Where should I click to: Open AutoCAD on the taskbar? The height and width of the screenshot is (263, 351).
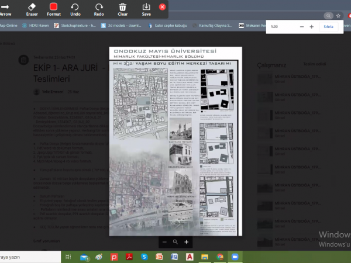tap(190, 257)
